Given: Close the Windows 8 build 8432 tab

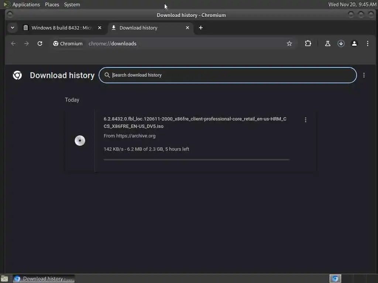Looking at the screenshot, I should pyautogui.click(x=100, y=28).
